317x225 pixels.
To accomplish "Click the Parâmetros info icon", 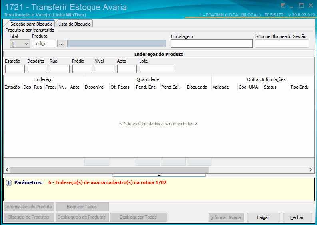I will [8, 183].
